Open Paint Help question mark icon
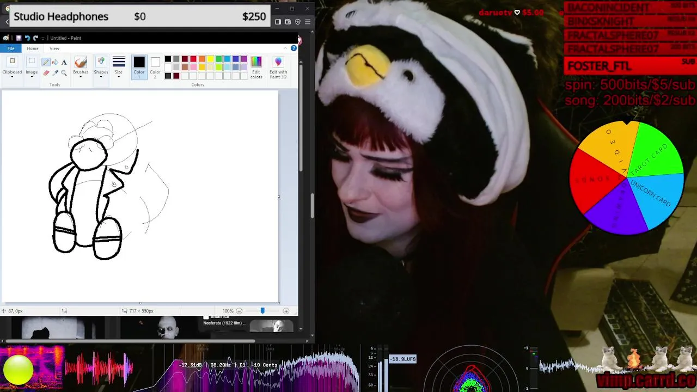Screen dimensions: 697x392 click(294, 48)
